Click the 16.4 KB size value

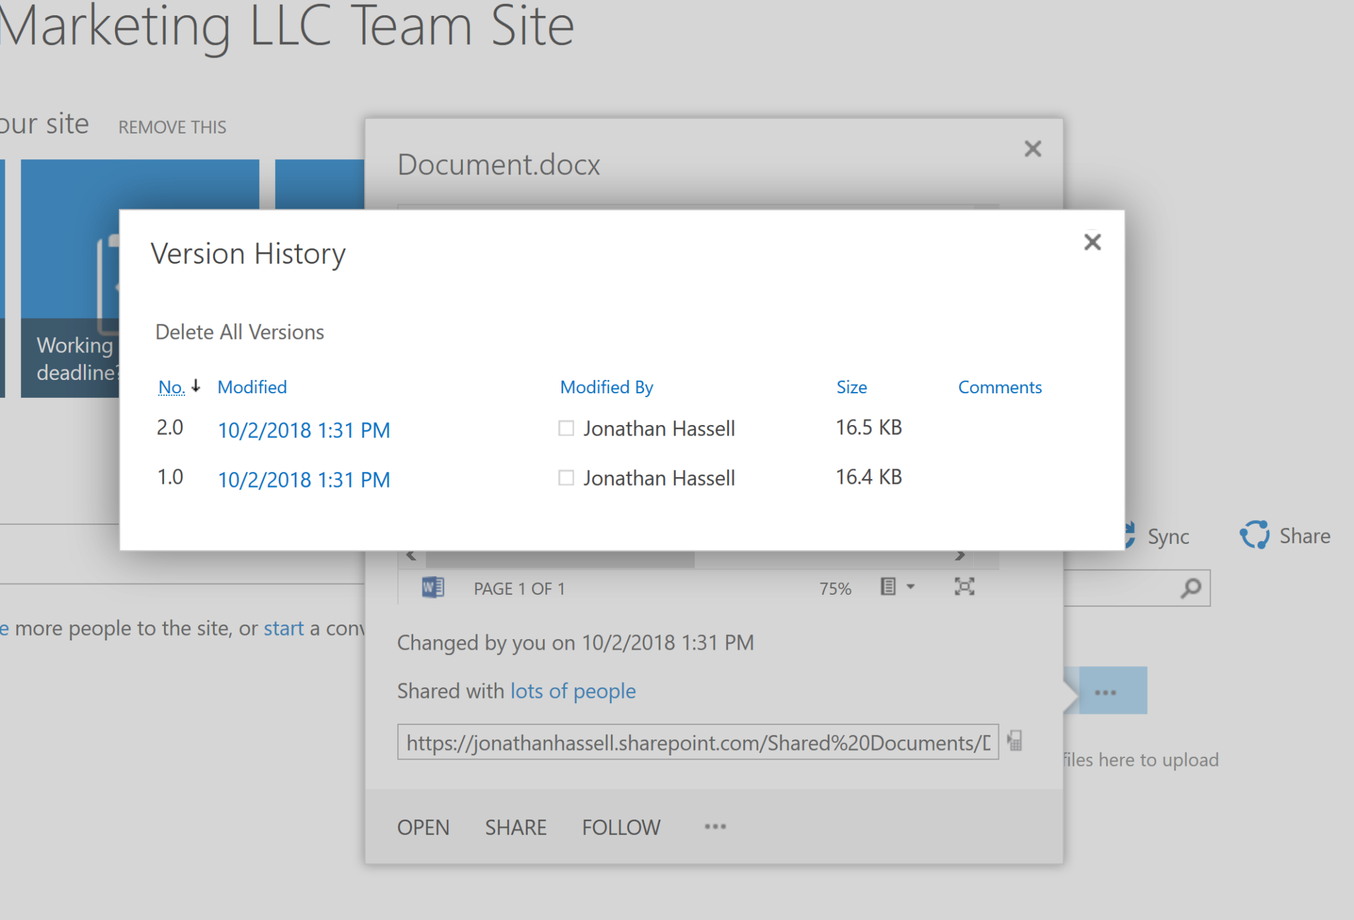(x=869, y=477)
